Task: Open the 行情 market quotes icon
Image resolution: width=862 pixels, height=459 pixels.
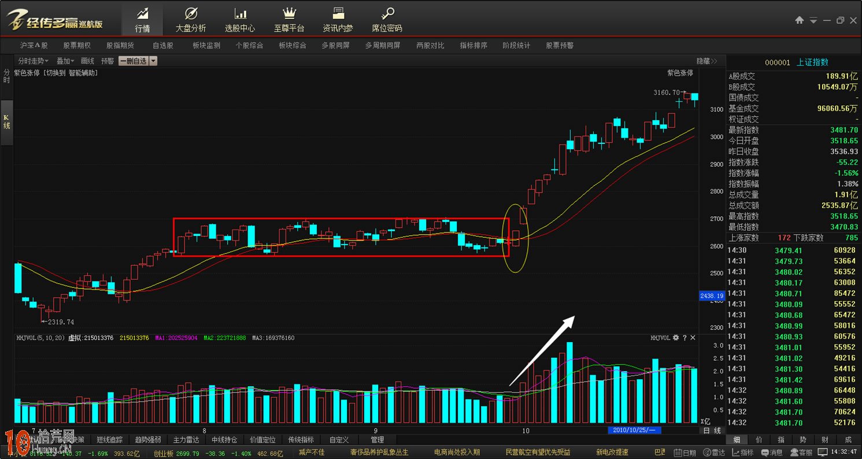Action: point(142,20)
